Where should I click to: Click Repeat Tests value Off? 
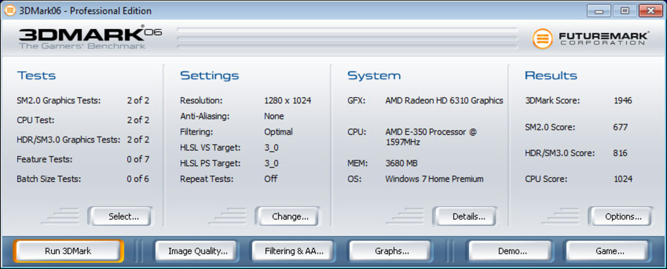coord(271,178)
